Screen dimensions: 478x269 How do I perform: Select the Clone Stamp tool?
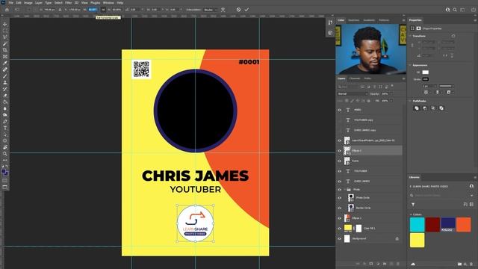click(x=5, y=83)
